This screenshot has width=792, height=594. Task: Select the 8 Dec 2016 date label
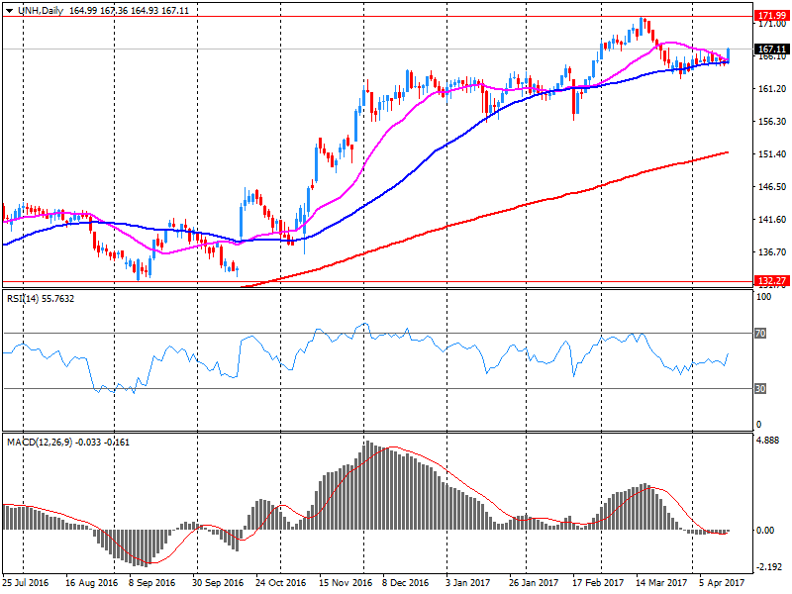coord(406,583)
